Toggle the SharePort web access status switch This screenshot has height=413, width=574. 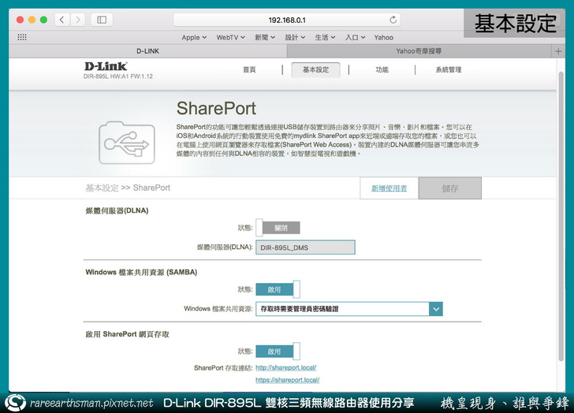(x=278, y=352)
